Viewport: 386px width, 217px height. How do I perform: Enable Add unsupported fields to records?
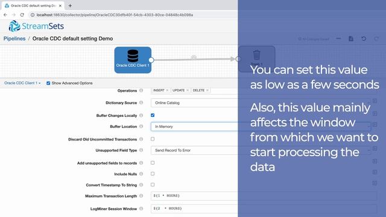153,163
